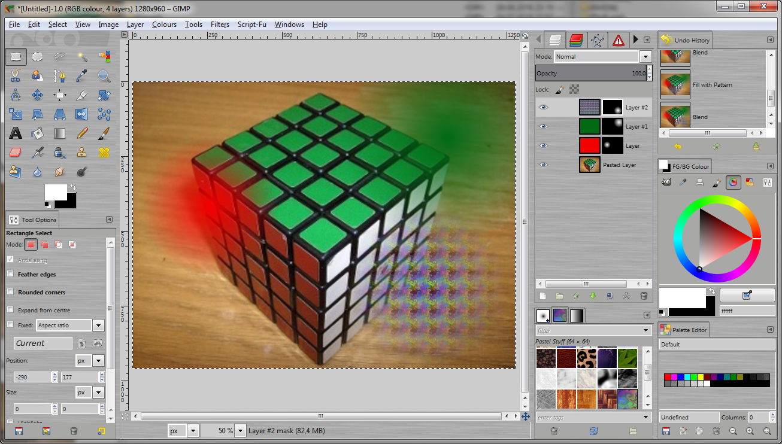Viewport: 782px width, 444px height.
Task: Select the Text tool
Action: (x=16, y=133)
